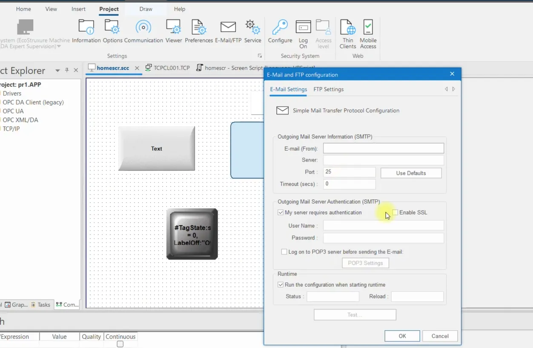Screen dimensions: 533x348
Task: Select Drivers in Project Explorer
Action: tap(12, 93)
